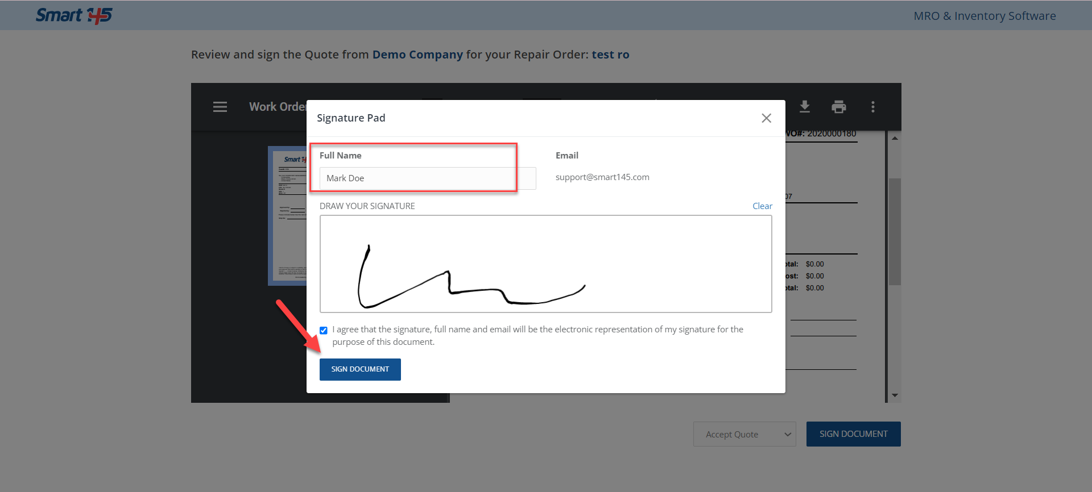Click the Smart 145 logo
Viewport: 1092px width, 492px height.
point(74,15)
